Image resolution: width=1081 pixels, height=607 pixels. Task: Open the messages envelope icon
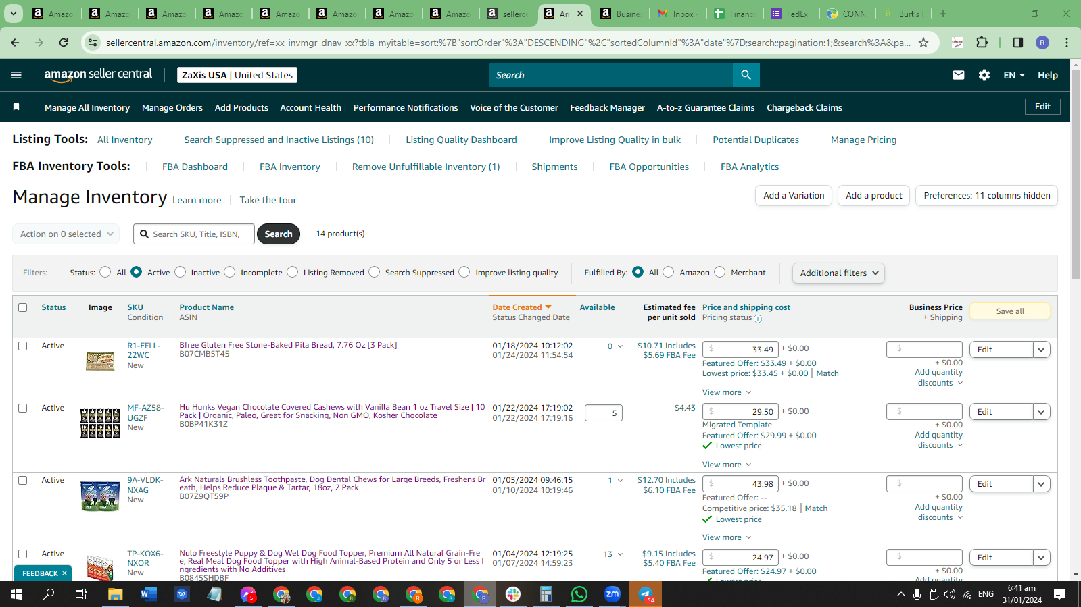pos(959,75)
